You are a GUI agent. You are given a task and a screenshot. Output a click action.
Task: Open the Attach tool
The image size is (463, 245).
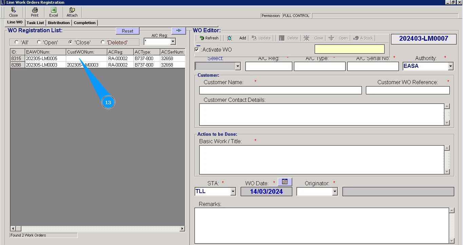click(x=72, y=12)
